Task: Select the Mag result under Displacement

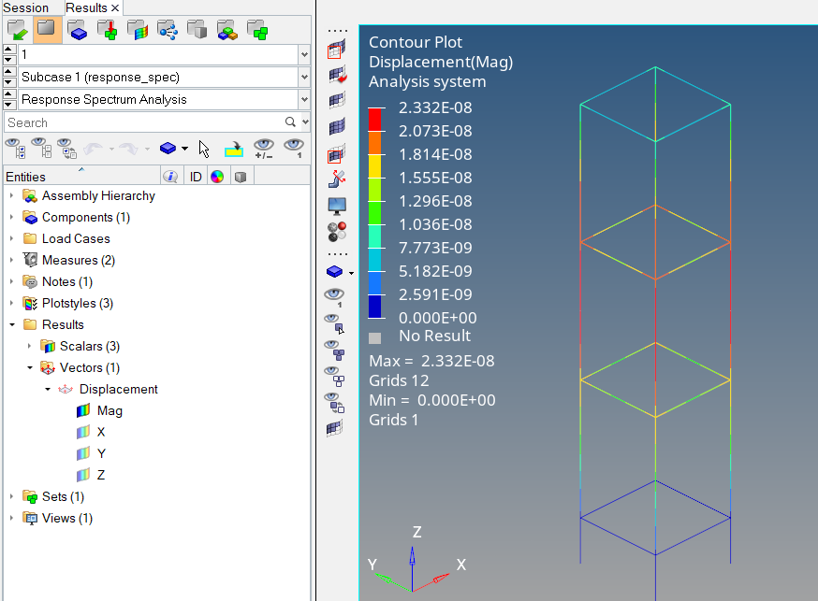Action: pyautogui.click(x=110, y=410)
